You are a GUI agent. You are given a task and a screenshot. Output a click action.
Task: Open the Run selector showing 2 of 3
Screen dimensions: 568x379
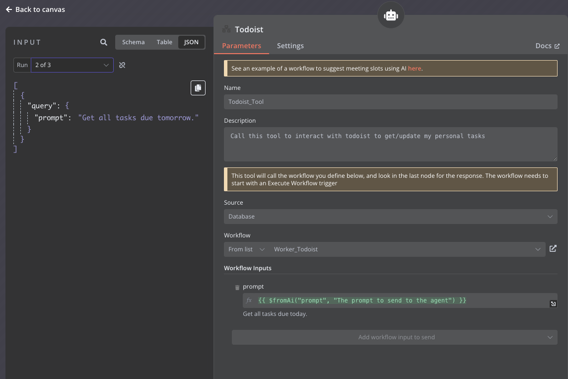[72, 65]
